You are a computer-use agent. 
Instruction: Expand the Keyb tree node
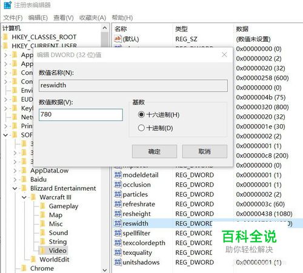pos(5,108)
